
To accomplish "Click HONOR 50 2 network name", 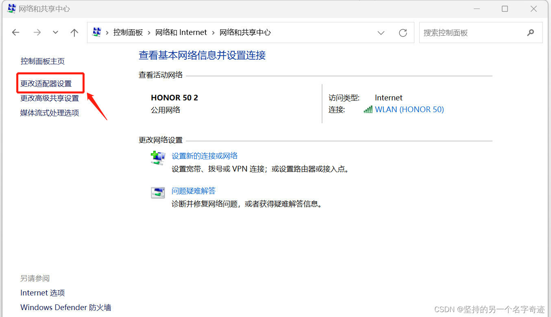I will pyautogui.click(x=174, y=98).
